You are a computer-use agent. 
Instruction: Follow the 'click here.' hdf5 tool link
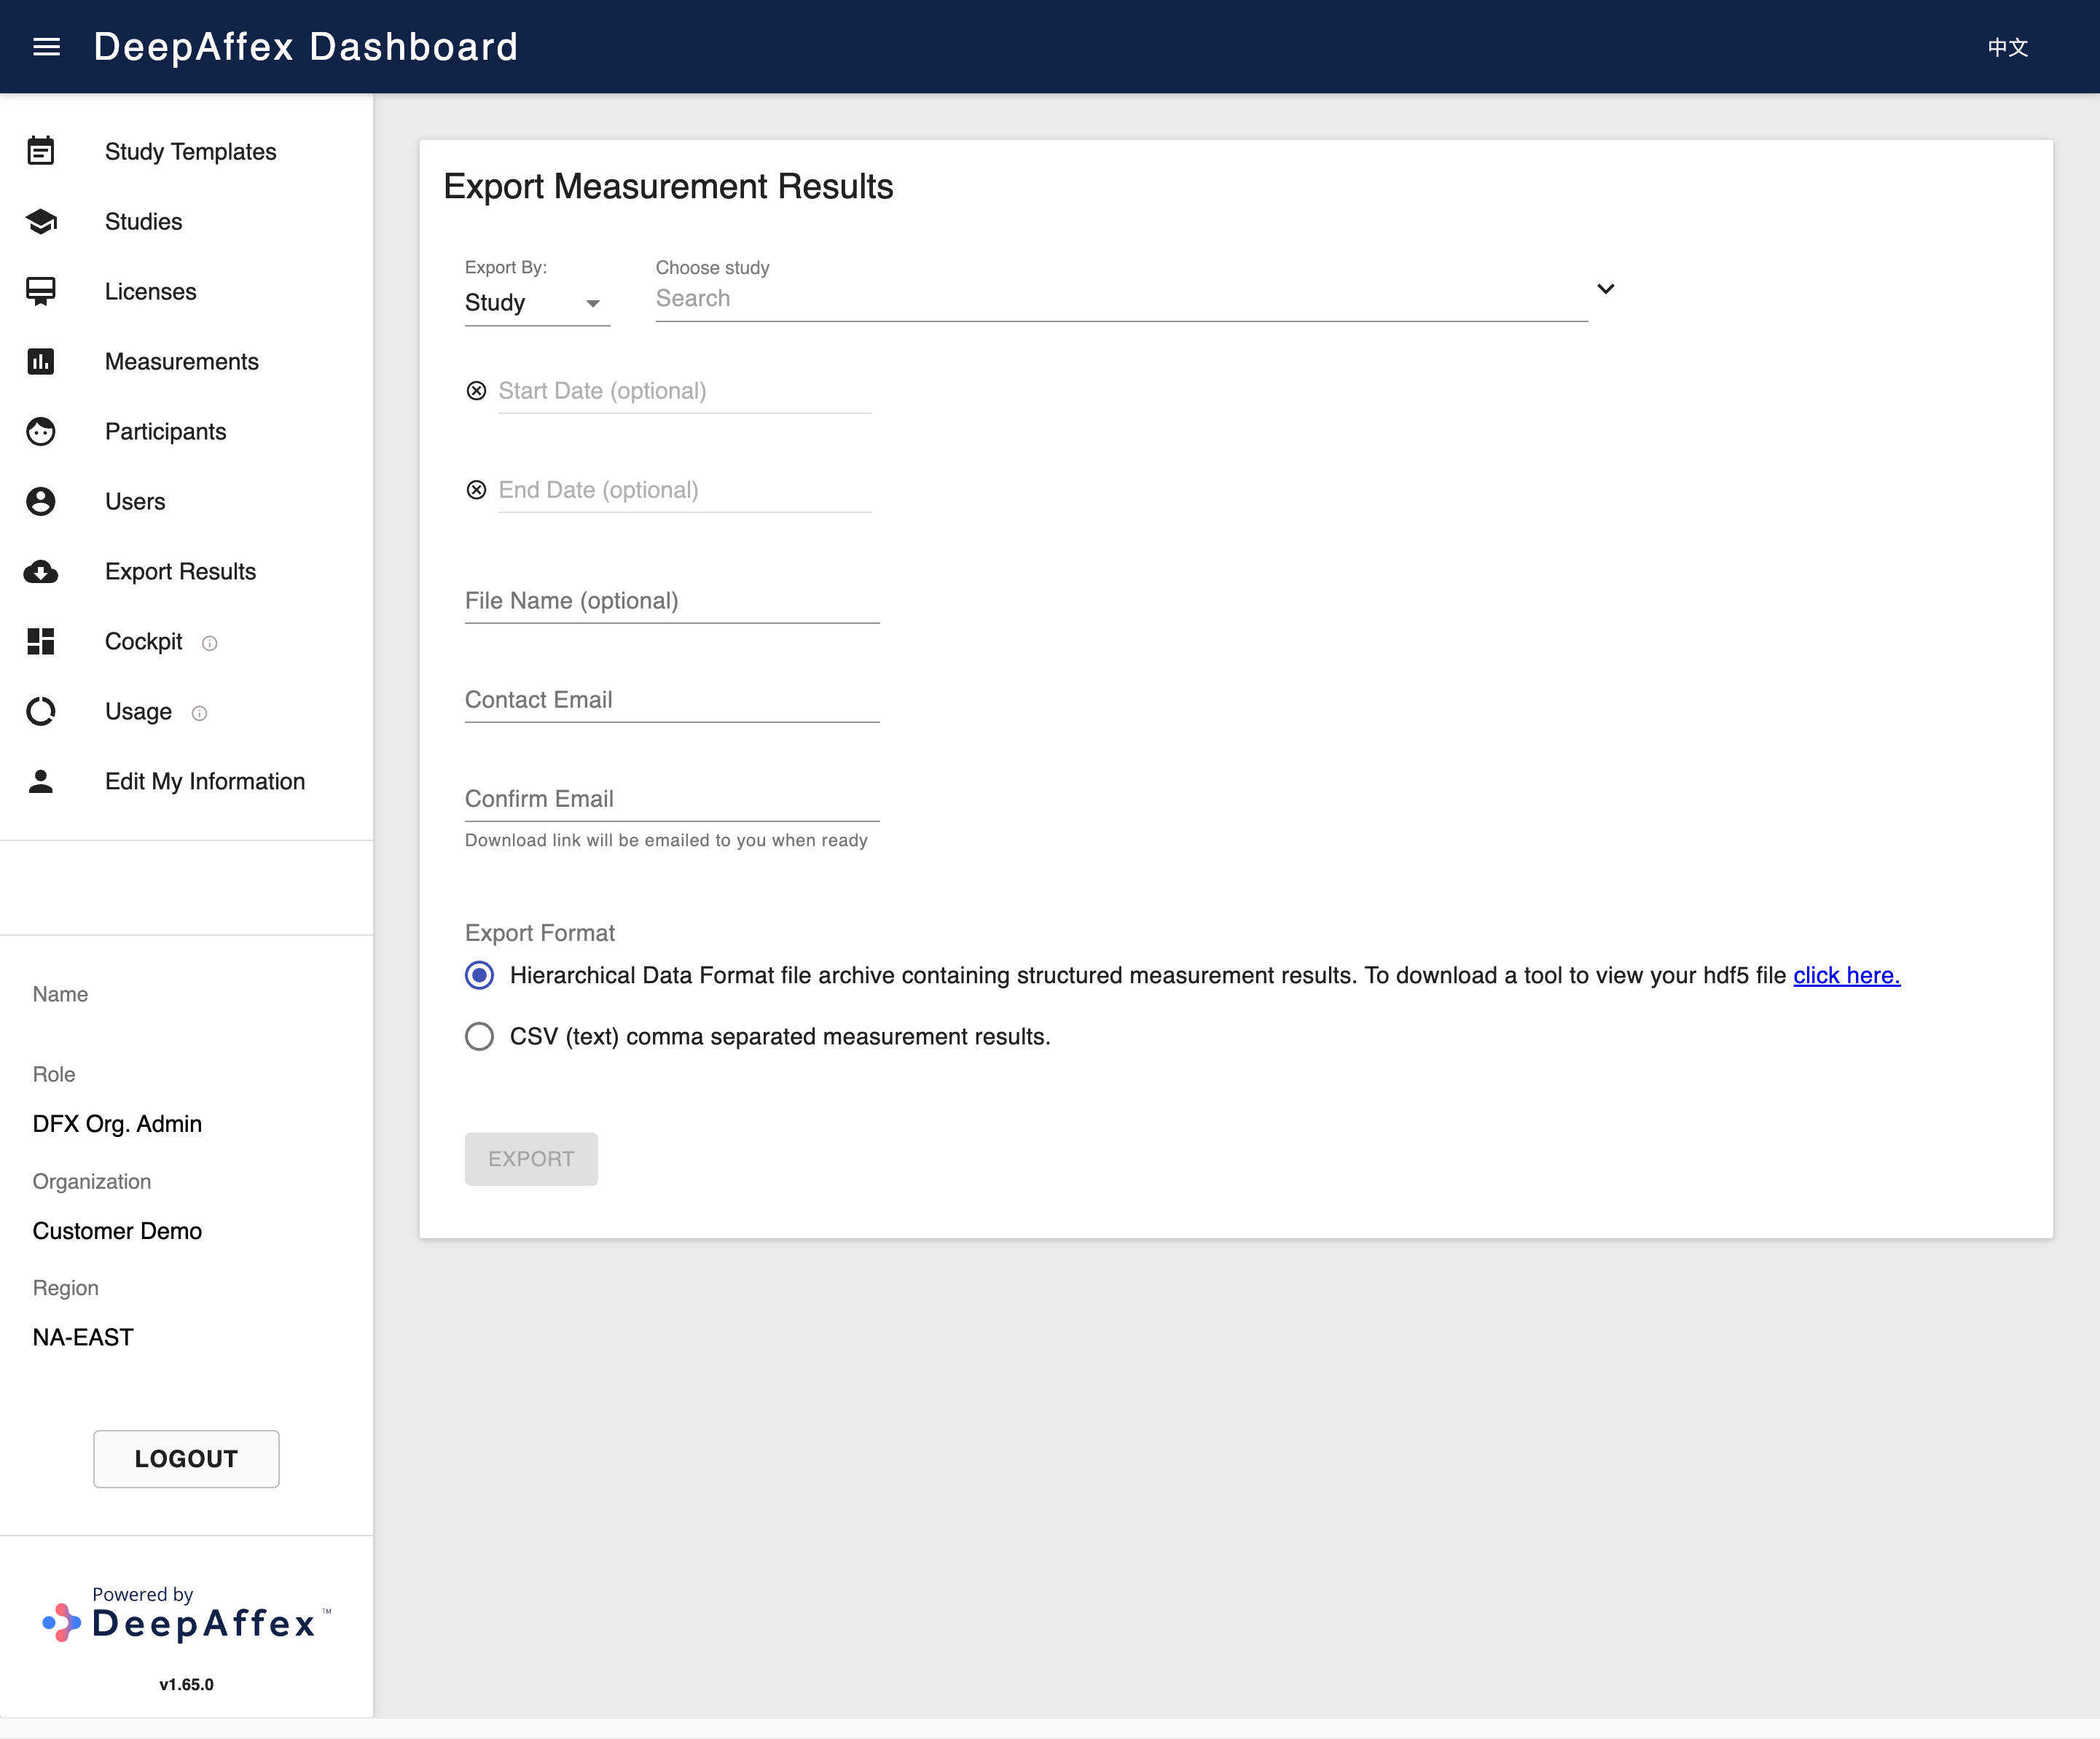pos(1846,975)
